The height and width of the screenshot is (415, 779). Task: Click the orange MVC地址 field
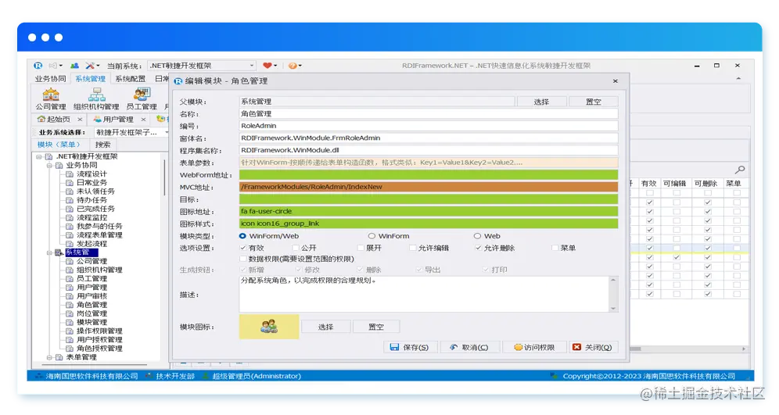429,187
